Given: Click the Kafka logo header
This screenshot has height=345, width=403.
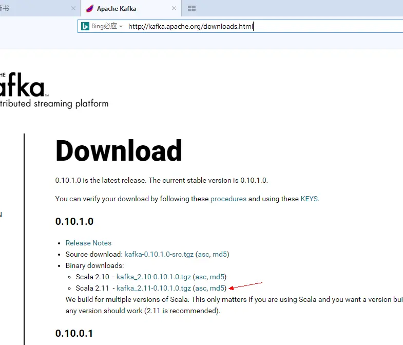Looking at the screenshot, I should (25, 84).
